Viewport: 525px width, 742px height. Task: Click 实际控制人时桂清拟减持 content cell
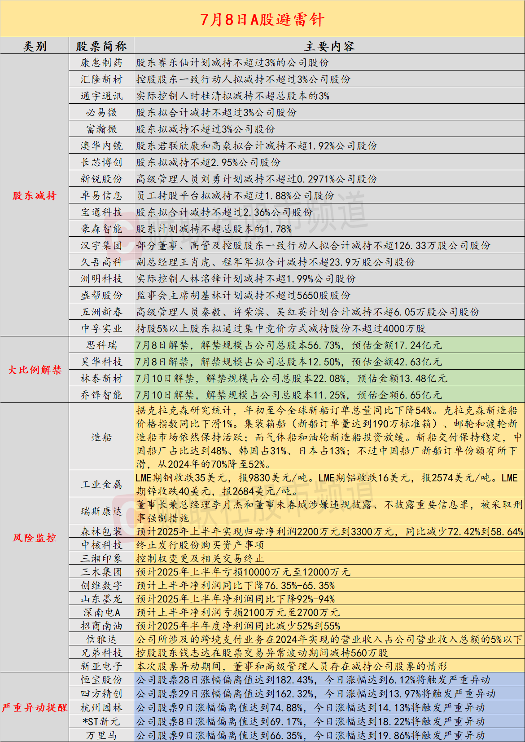329,96
